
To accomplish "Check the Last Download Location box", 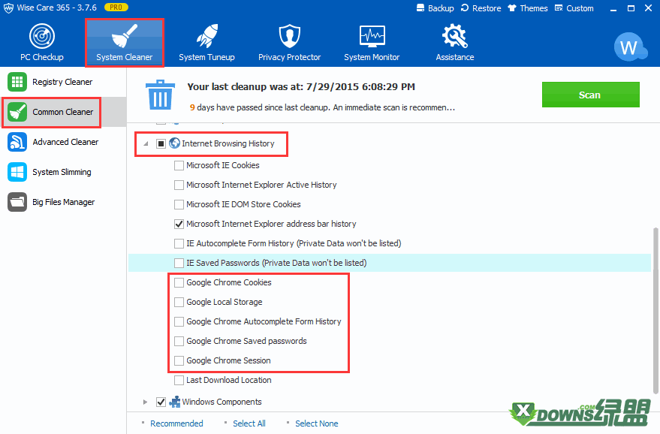I will pyautogui.click(x=179, y=380).
